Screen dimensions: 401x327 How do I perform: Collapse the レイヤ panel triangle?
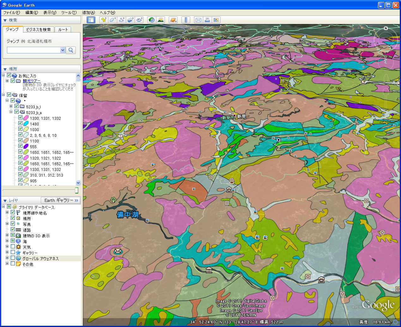(5, 201)
